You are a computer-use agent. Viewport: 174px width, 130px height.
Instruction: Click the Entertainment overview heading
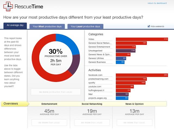coord(49,104)
